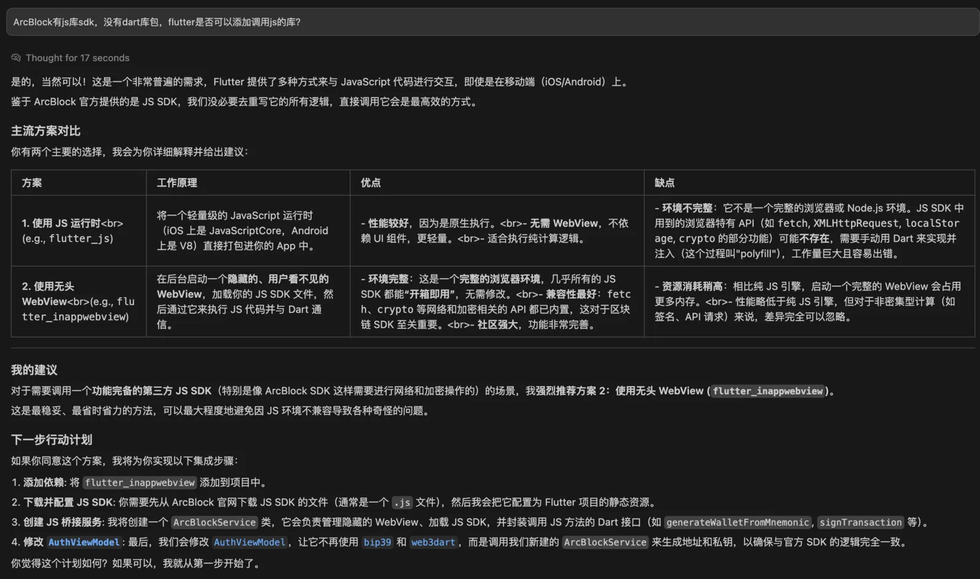Click the ArcBlockService code chip in step 3
Viewport: 980px width, 579px height.
(214, 523)
